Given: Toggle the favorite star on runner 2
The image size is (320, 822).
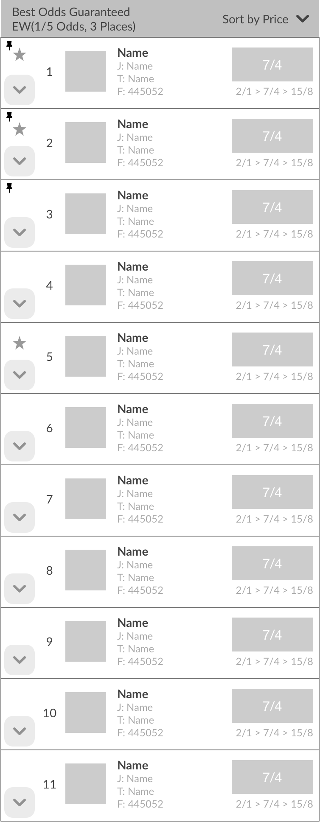Looking at the screenshot, I should click(20, 129).
